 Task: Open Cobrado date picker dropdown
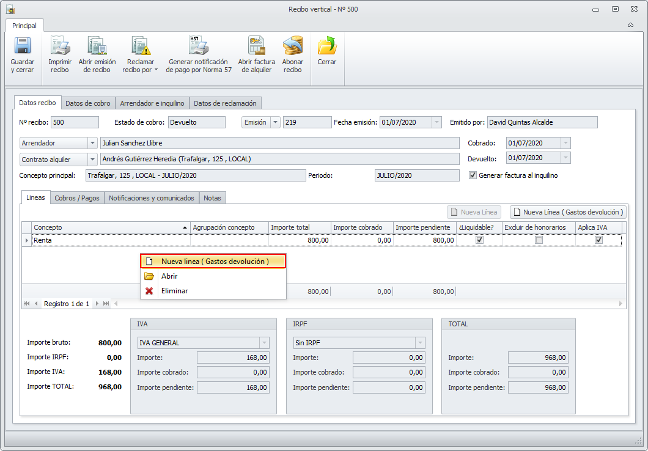click(565, 143)
